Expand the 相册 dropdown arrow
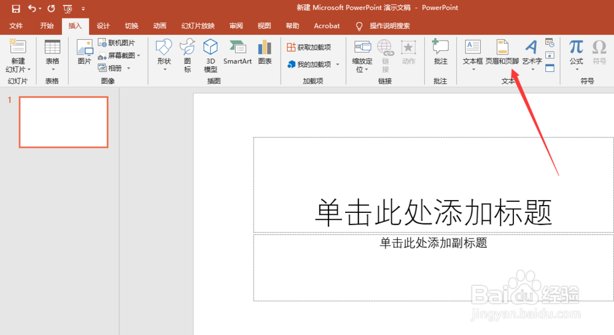 pyautogui.click(x=128, y=69)
